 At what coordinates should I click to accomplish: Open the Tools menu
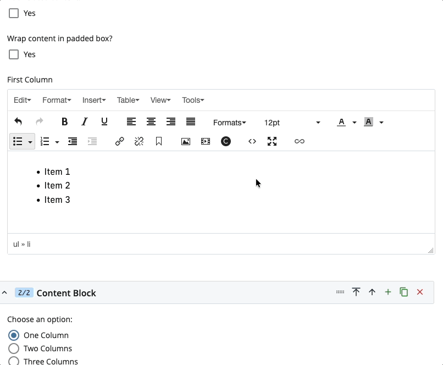click(193, 100)
